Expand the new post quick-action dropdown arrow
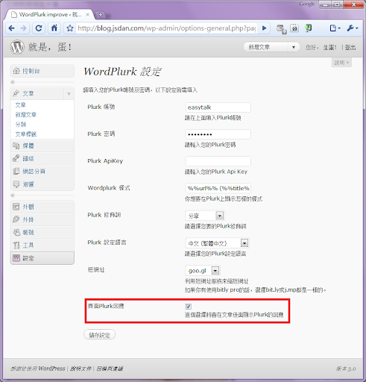The width and height of the screenshot is (366, 382). point(294,47)
